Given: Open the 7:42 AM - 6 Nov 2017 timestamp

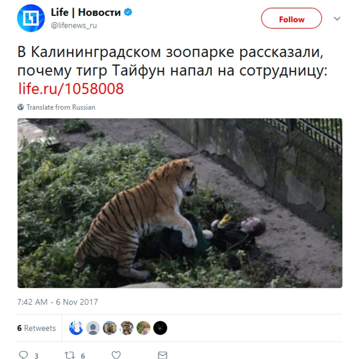Looking at the screenshot, I should coord(58,302).
